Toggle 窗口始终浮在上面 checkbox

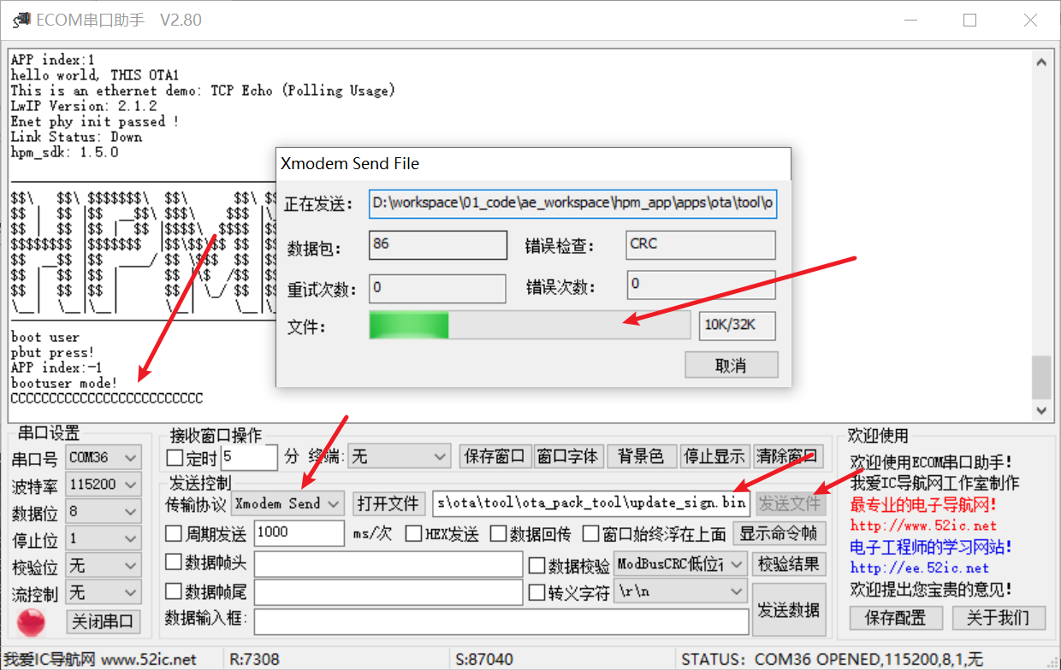pos(590,534)
